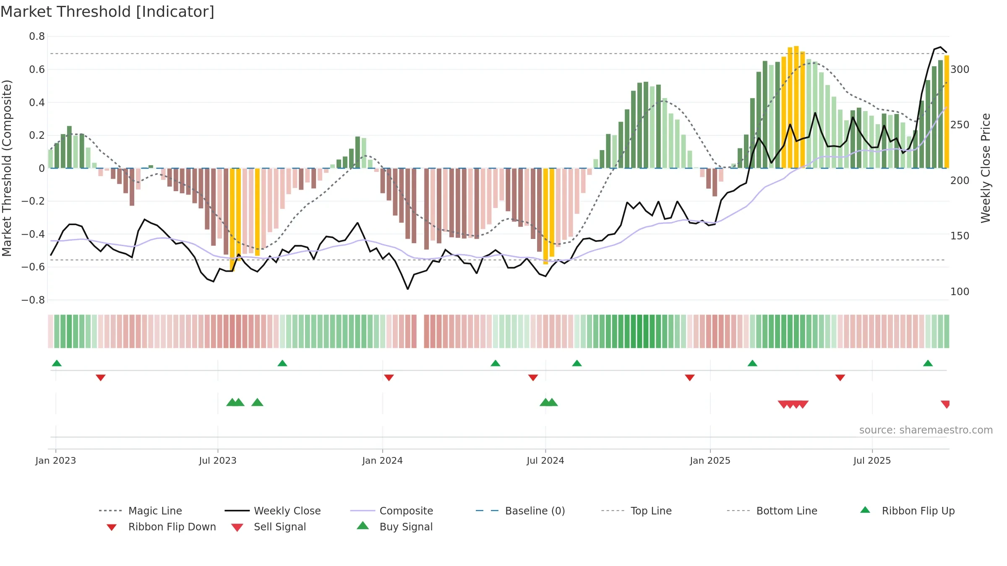Toggle Ribbon Flip Down legend entry
This screenshot has height=566, width=1007.
(x=161, y=527)
